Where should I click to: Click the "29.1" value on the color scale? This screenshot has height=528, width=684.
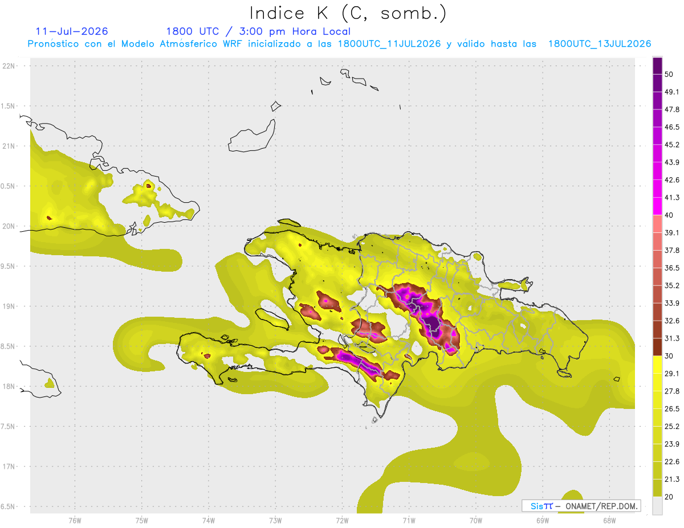tap(672, 374)
